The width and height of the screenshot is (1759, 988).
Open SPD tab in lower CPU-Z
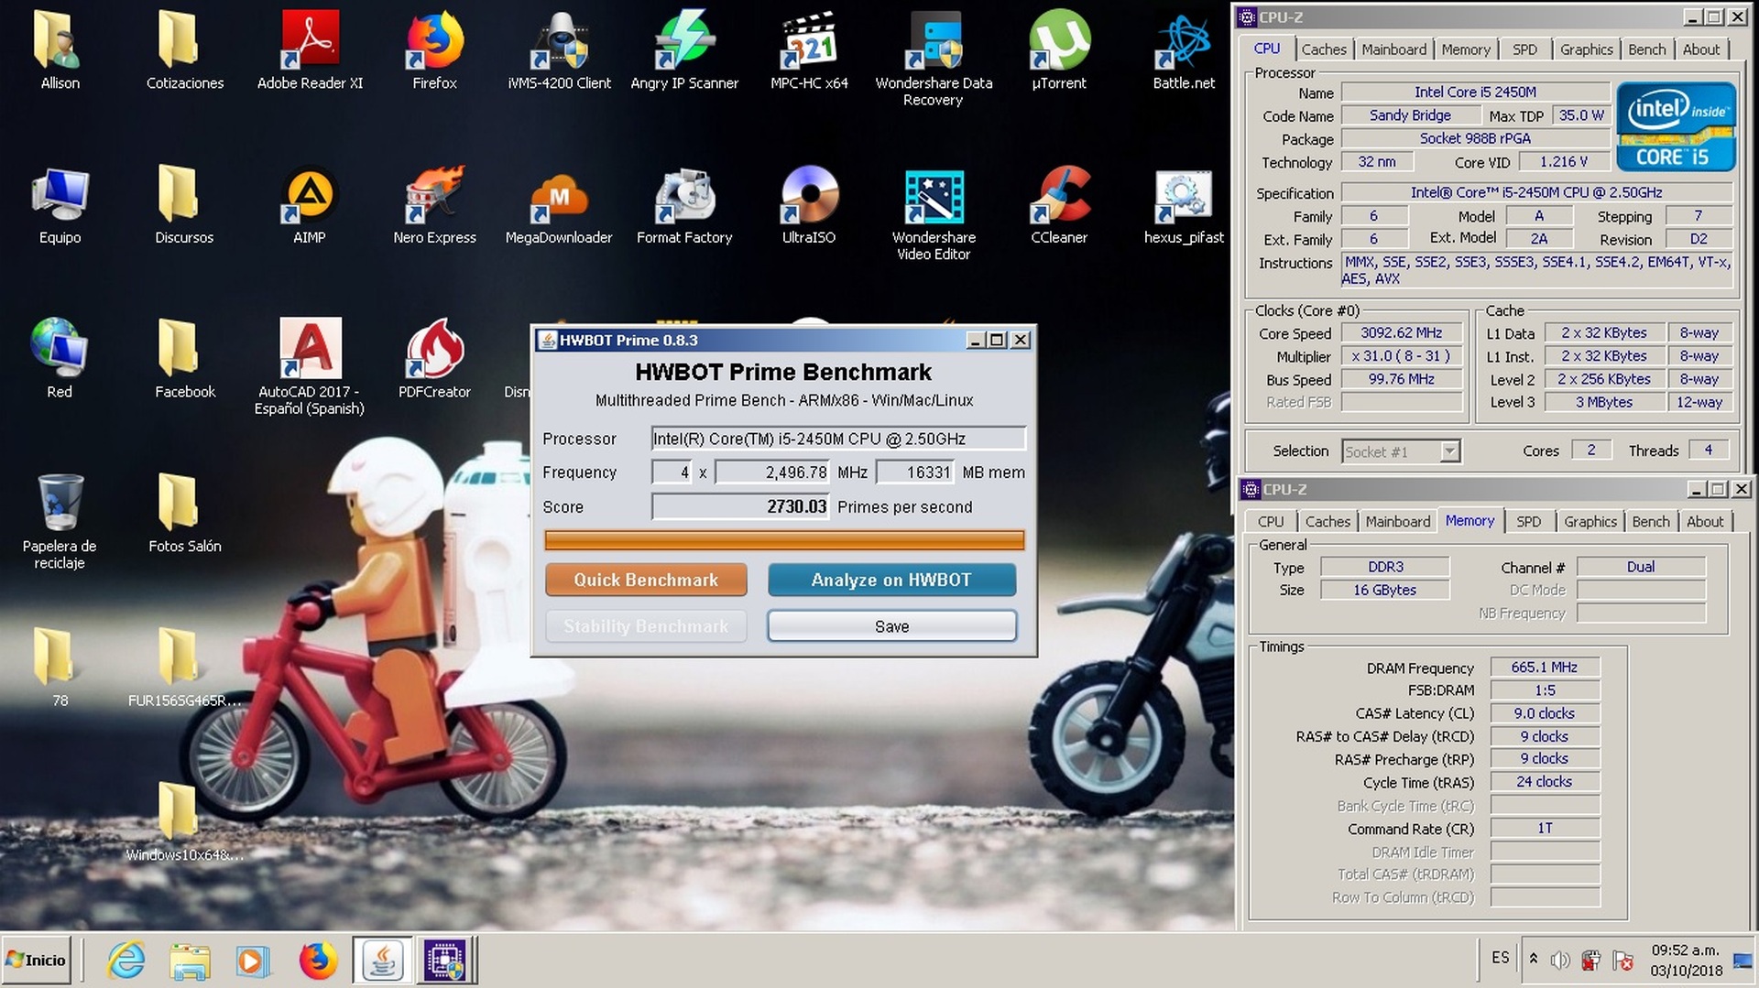1528,521
